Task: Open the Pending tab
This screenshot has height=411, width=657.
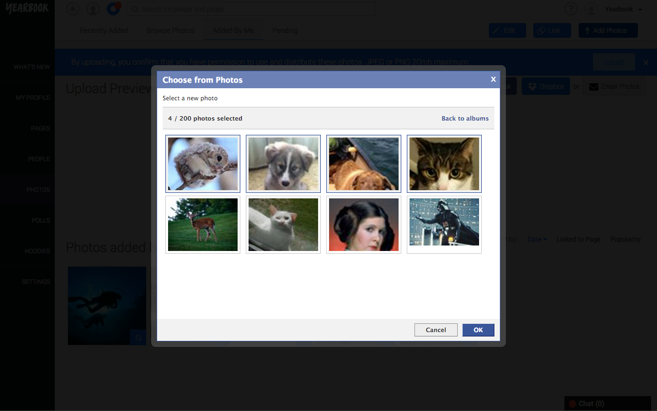Action: (285, 31)
